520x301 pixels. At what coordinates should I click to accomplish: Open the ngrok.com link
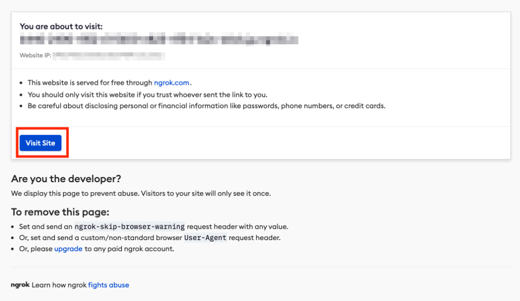click(172, 83)
